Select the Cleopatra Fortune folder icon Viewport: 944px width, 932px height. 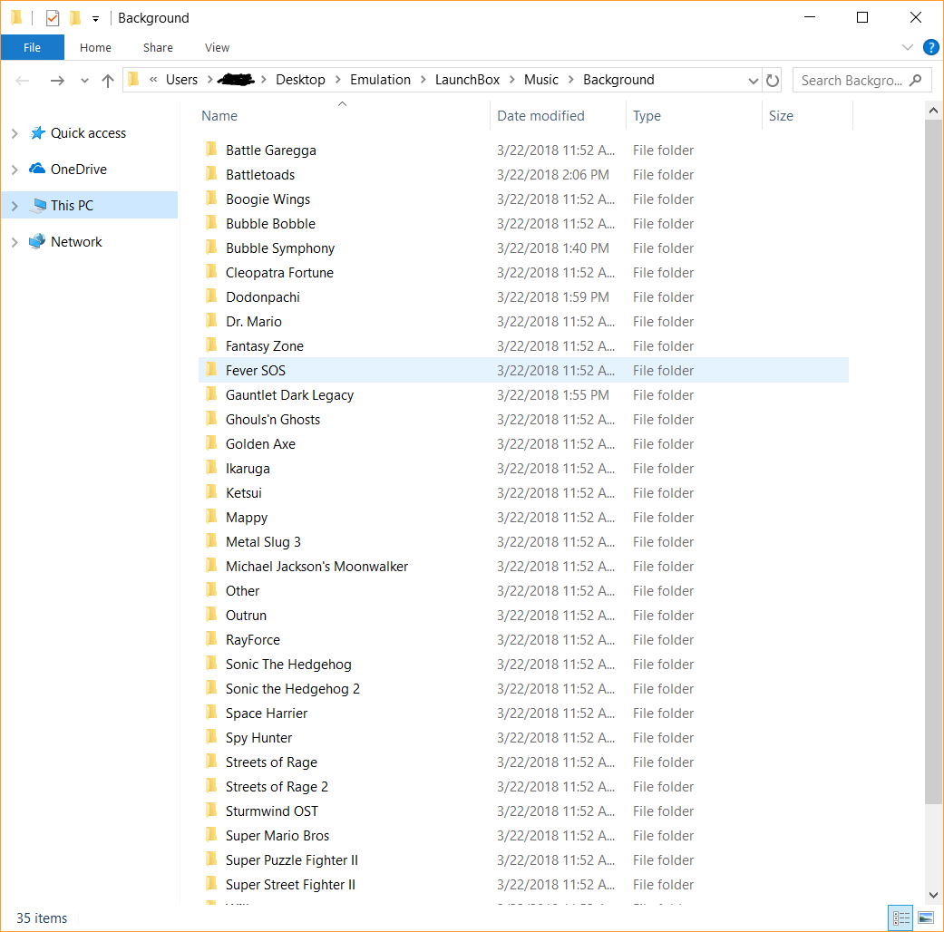tap(211, 272)
